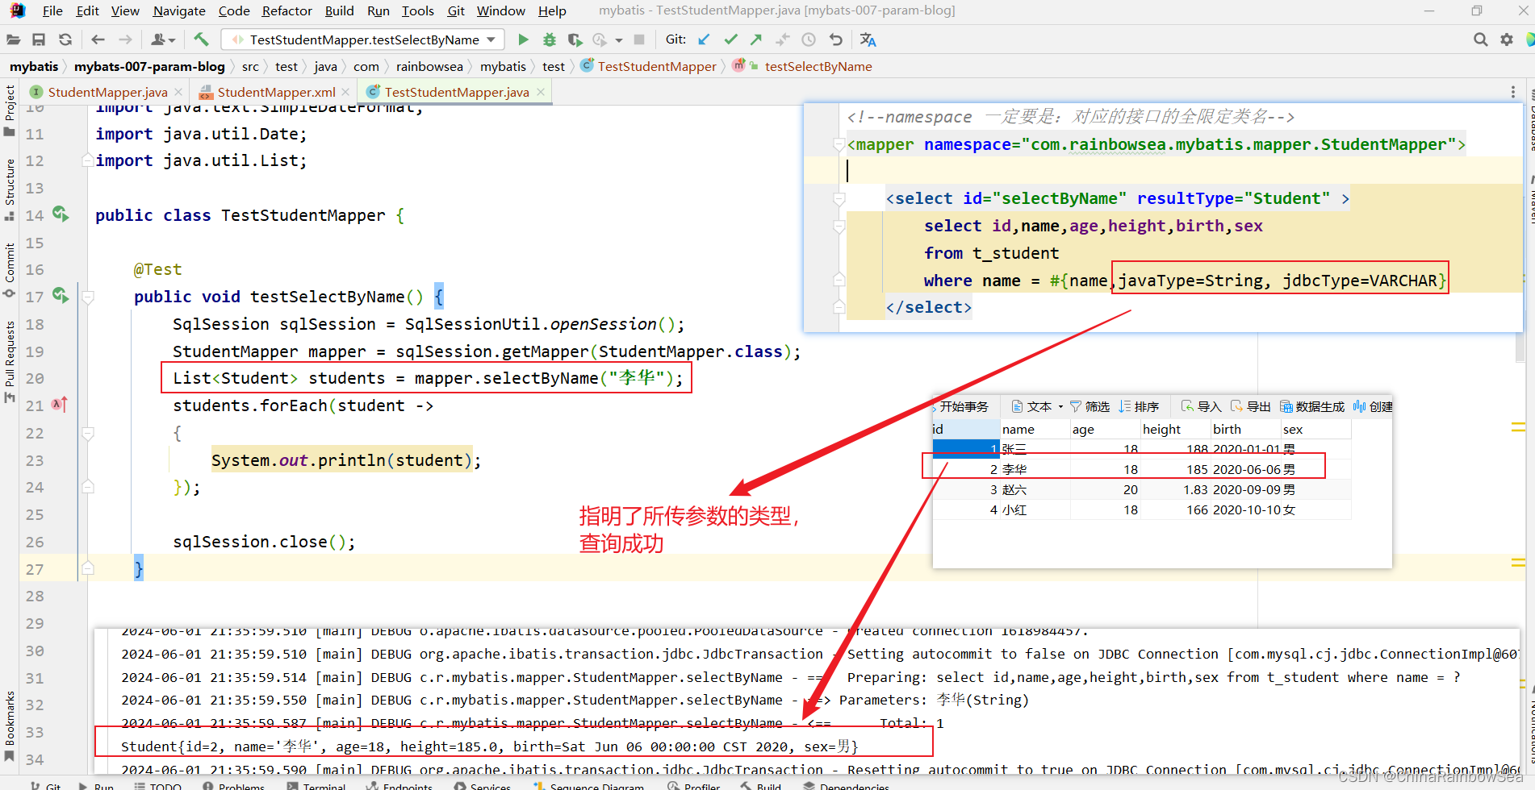1535x790 pixels.
Task: Switch to StudentMapper.xml tab
Action: point(276,92)
